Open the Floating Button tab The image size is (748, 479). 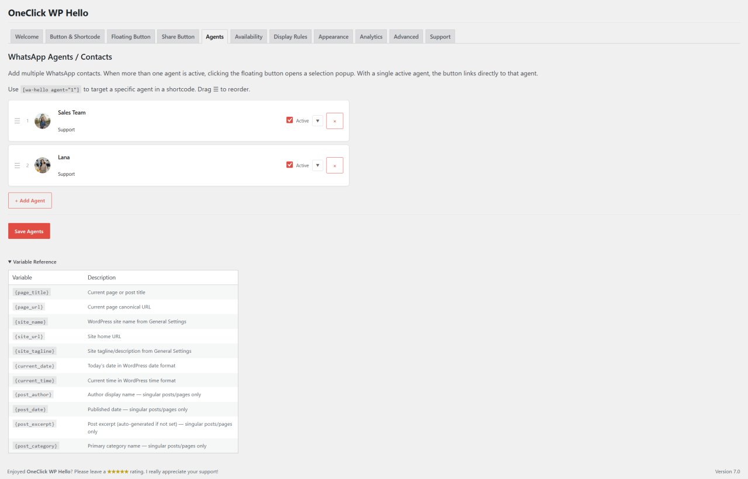click(131, 36)
